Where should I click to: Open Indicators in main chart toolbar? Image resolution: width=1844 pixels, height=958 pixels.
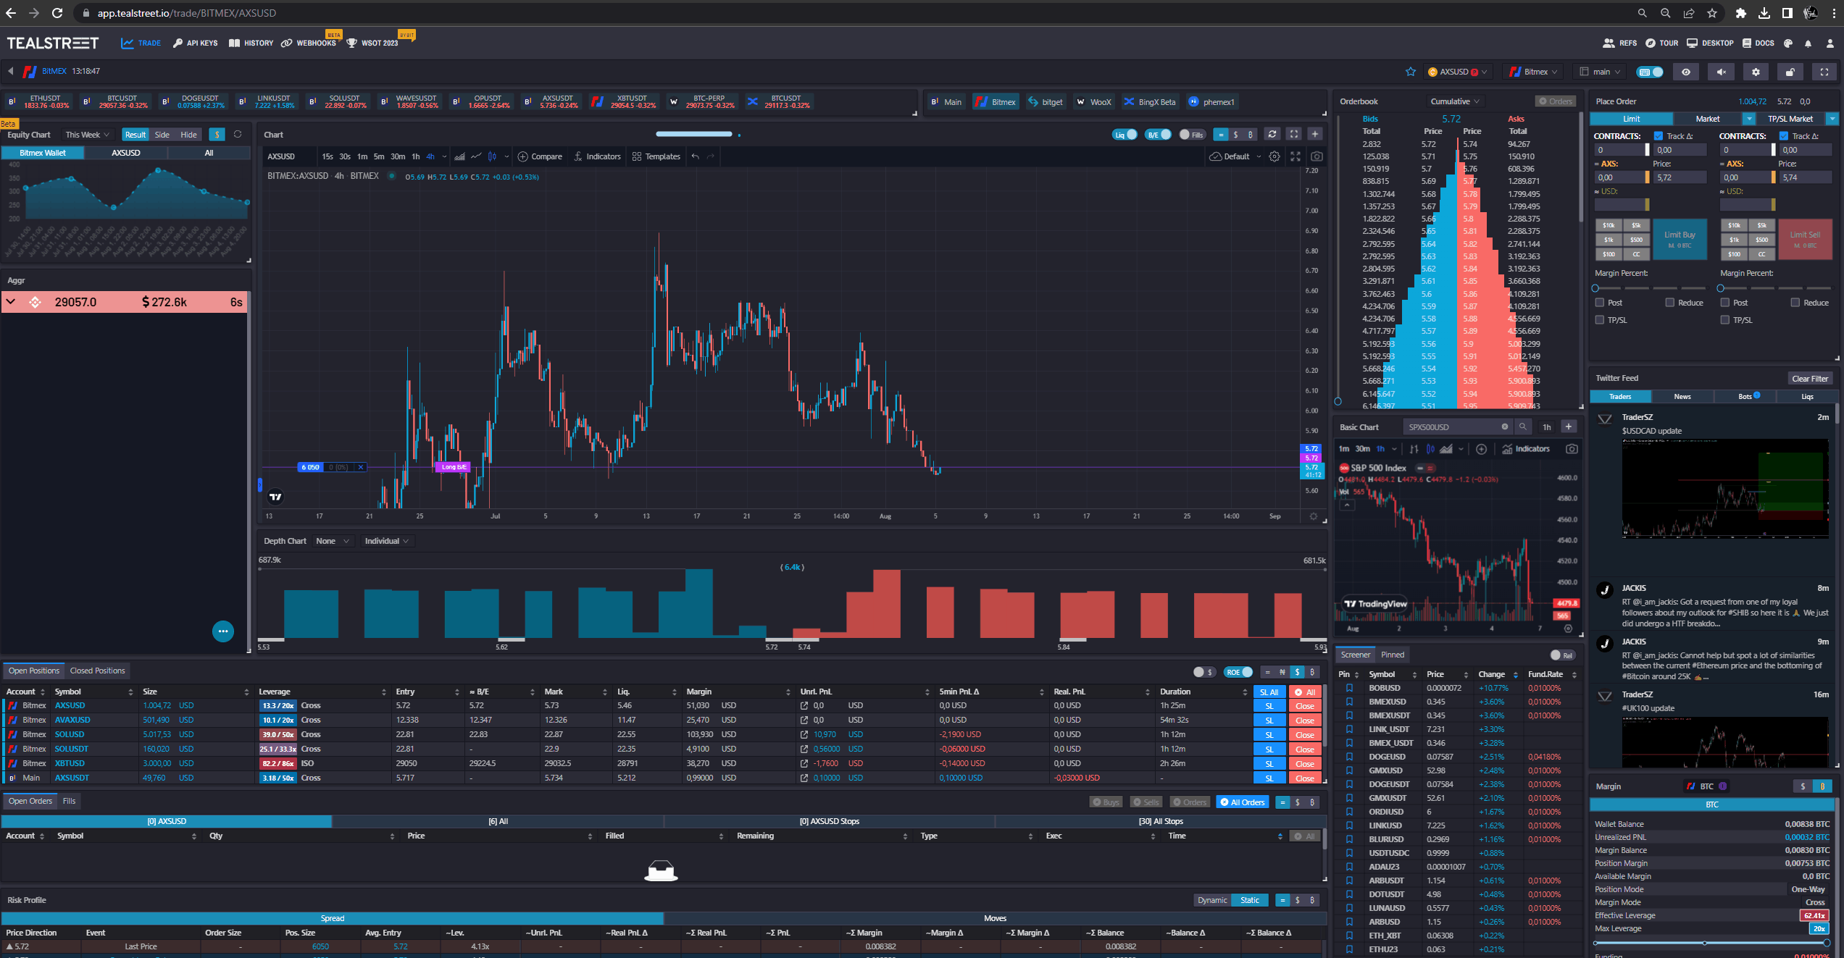597,156
